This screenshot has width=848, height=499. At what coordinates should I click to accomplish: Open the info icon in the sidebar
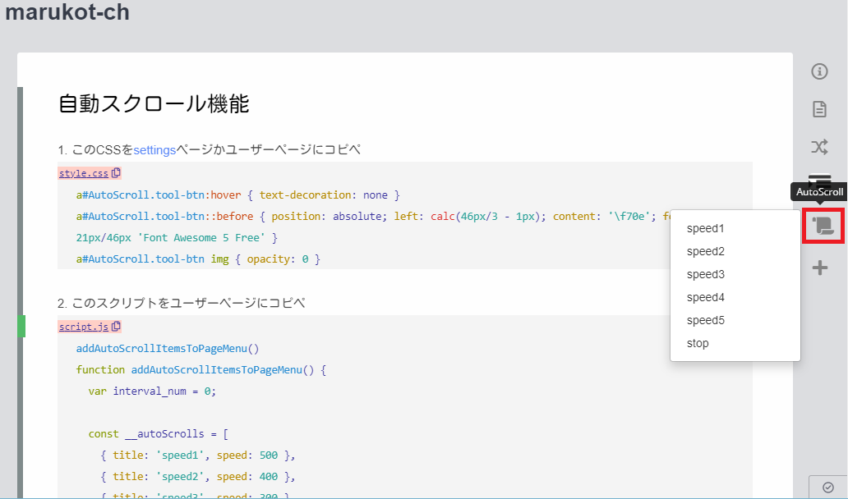[x=818, y=71]
